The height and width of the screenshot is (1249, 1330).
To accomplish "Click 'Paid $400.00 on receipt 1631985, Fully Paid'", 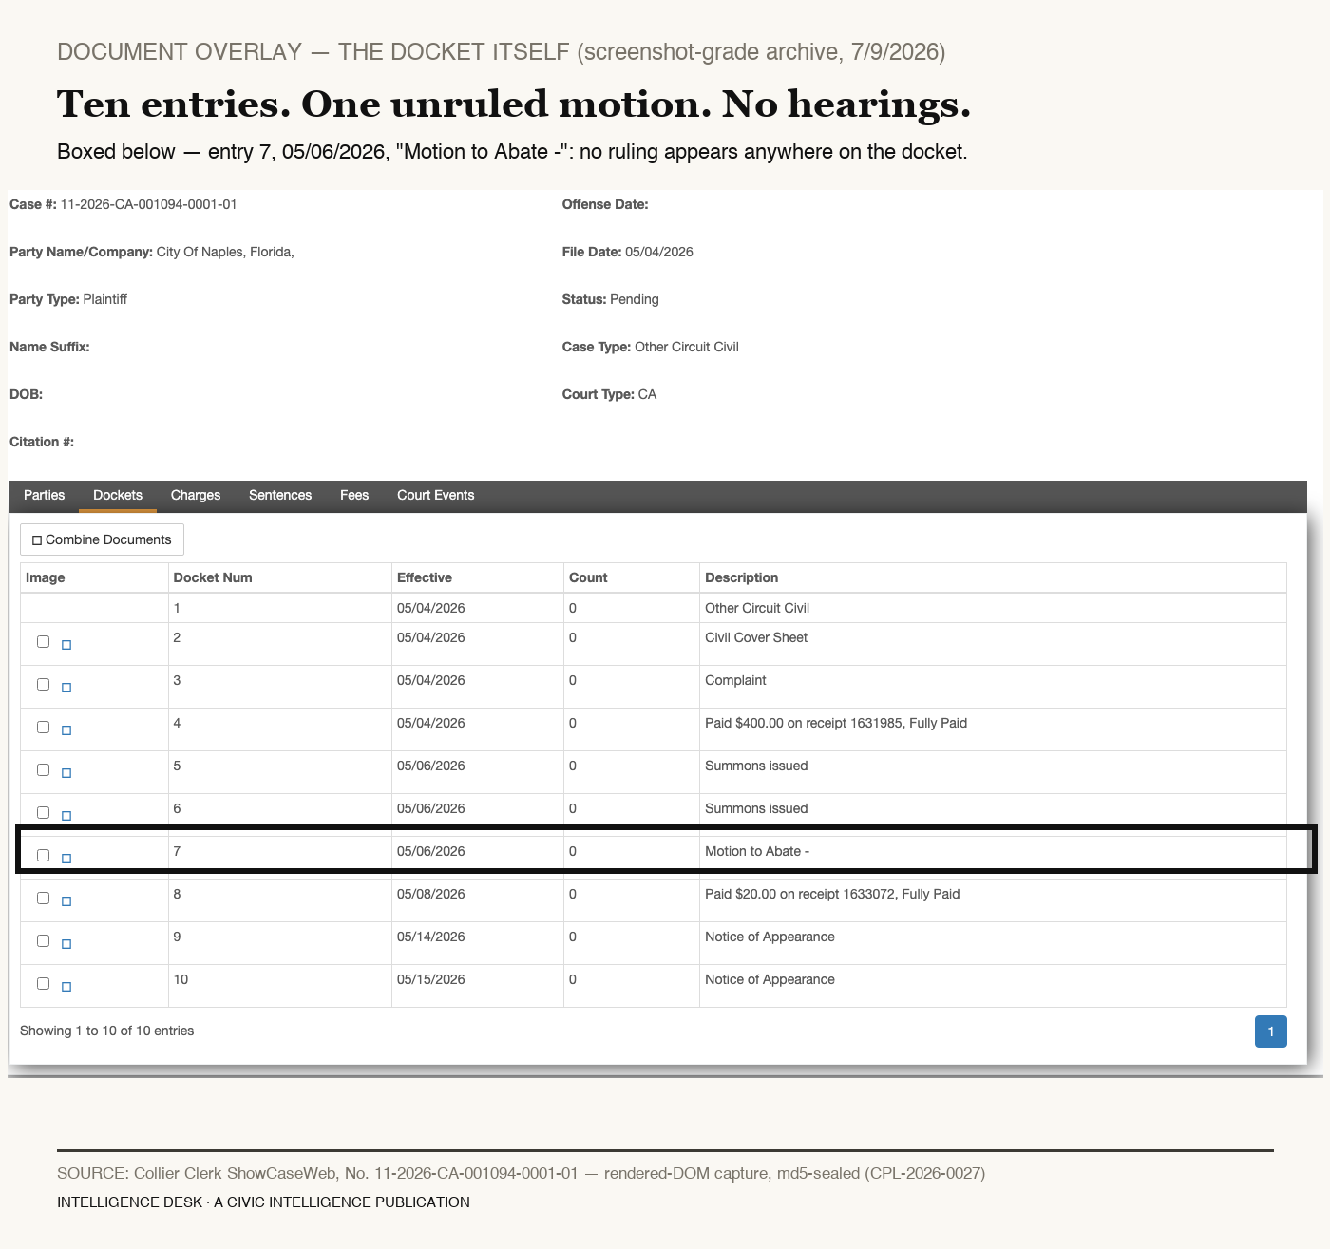I will pos(836,723).
